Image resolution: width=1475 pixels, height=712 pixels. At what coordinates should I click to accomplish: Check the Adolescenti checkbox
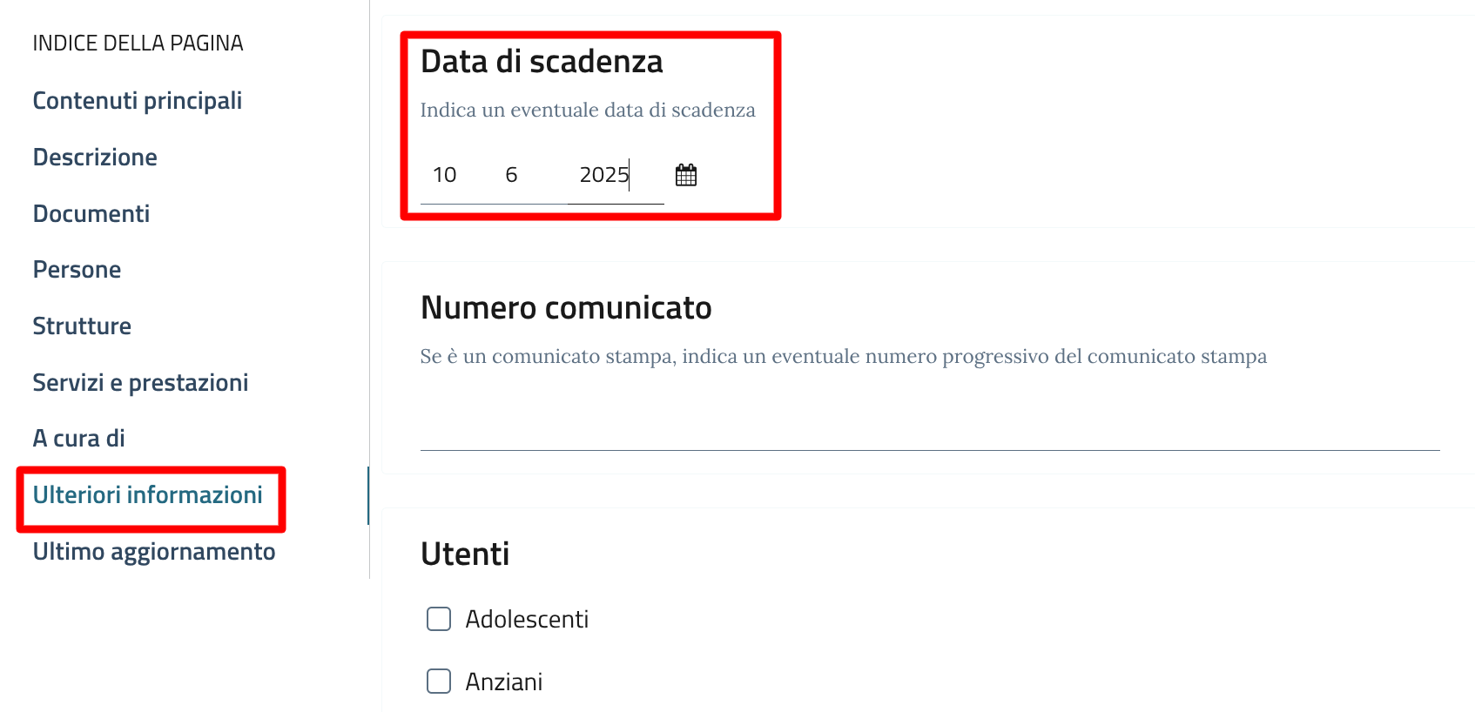coord(439,619)
